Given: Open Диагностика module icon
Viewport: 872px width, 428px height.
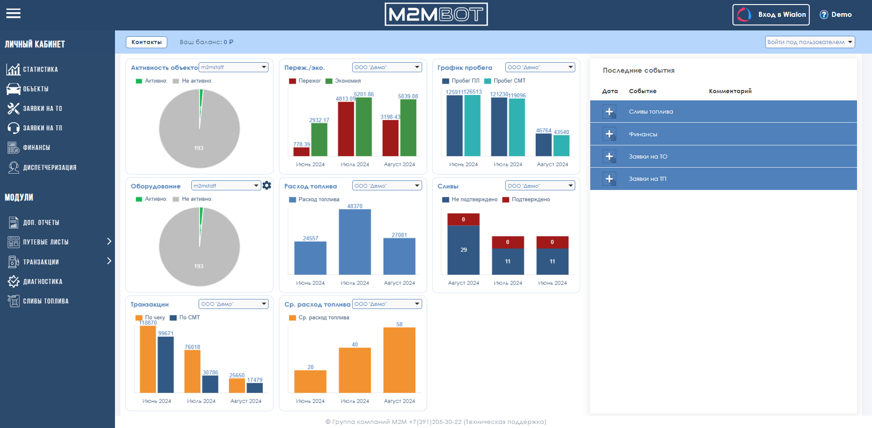Looking at the screenshot, I should coord(14,281).
